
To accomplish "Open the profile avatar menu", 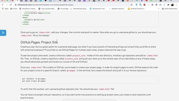I will [172, 5].
